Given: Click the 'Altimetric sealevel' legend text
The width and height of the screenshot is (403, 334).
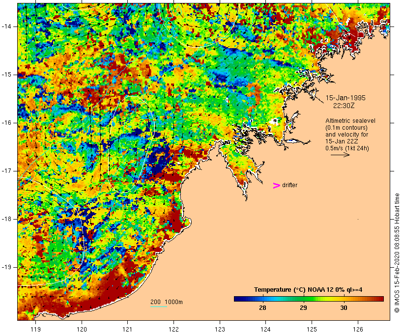Looking at the screenshot, I should coord(350,120).
